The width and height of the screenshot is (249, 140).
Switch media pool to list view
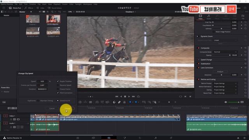click(x=47, y=12)
